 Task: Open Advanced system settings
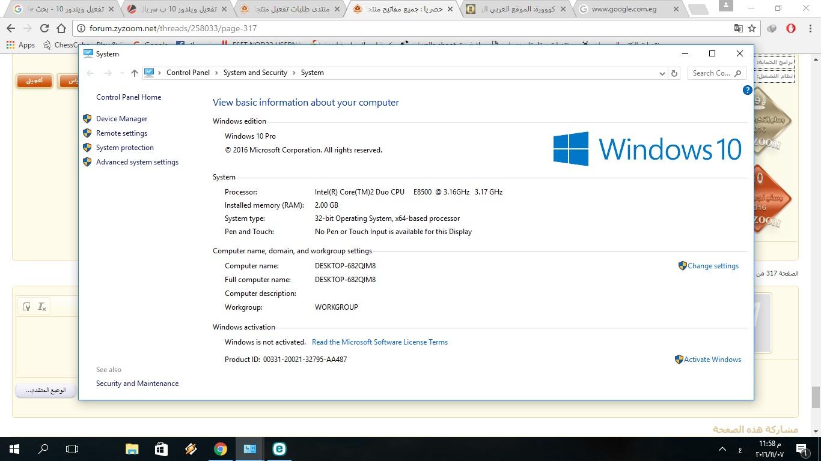click(137, 162)
